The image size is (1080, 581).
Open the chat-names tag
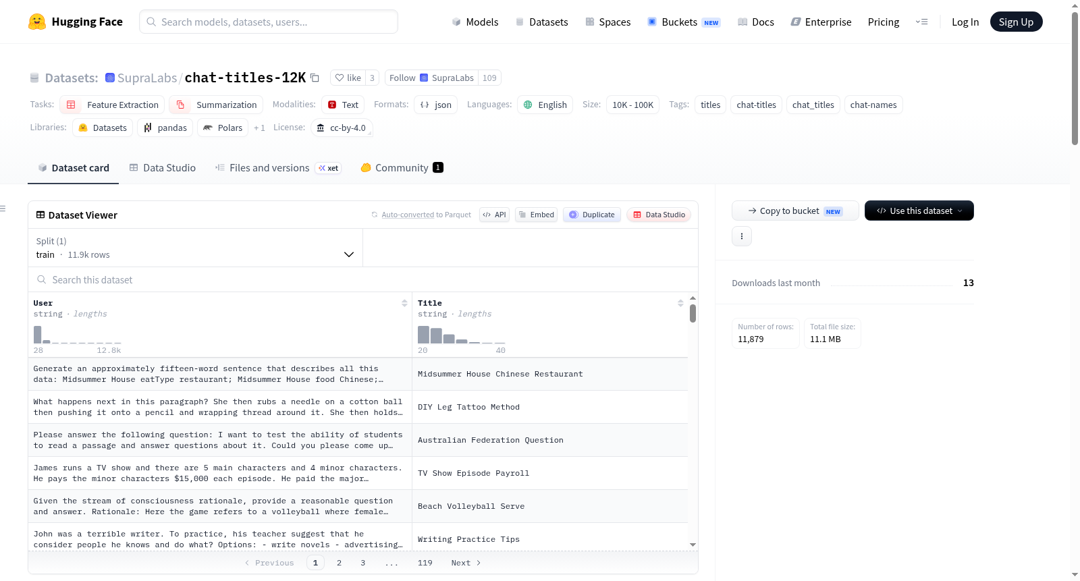[x=873, y=105]
